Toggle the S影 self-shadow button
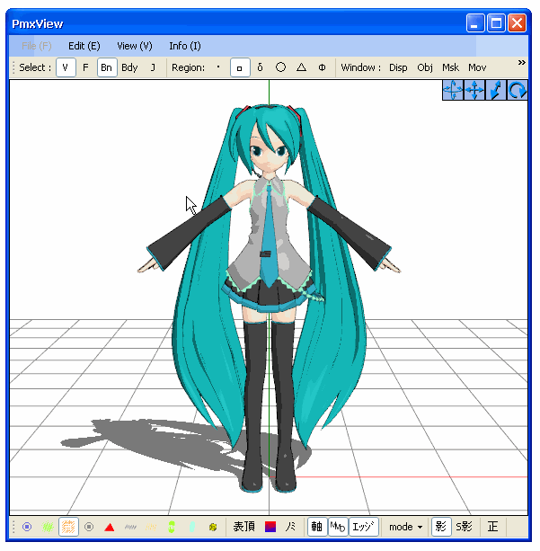540x551 pixels. click(465, 527)
